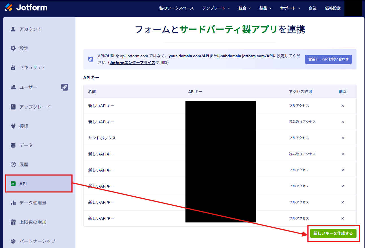This screenshot has height=248, width=365.
Task: Delete the サンドボックス API key row
Action: point(342,138)
